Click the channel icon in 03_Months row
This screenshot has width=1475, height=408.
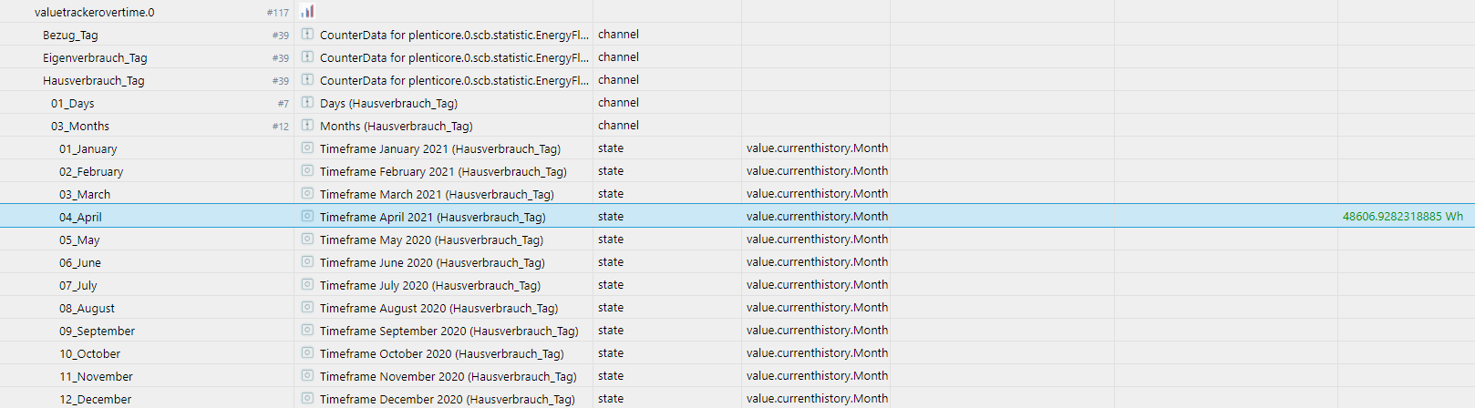(x=307, y=126)
